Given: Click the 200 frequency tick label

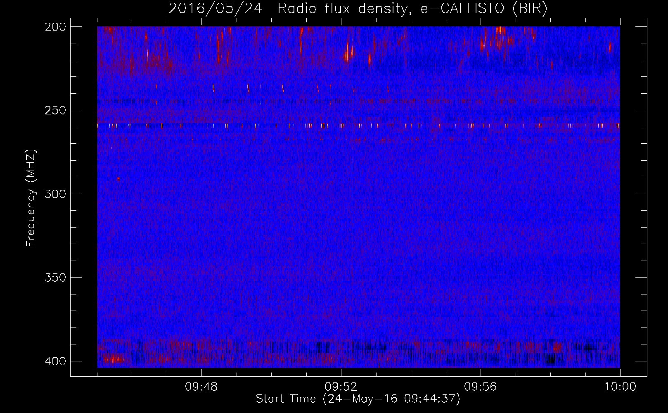Looking at the screenshot, I should click(x=55, y=27).
